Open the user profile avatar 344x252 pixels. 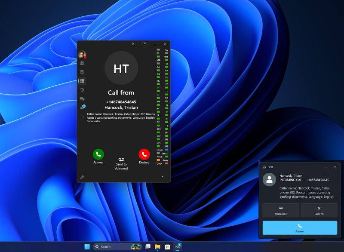(82, 54)
